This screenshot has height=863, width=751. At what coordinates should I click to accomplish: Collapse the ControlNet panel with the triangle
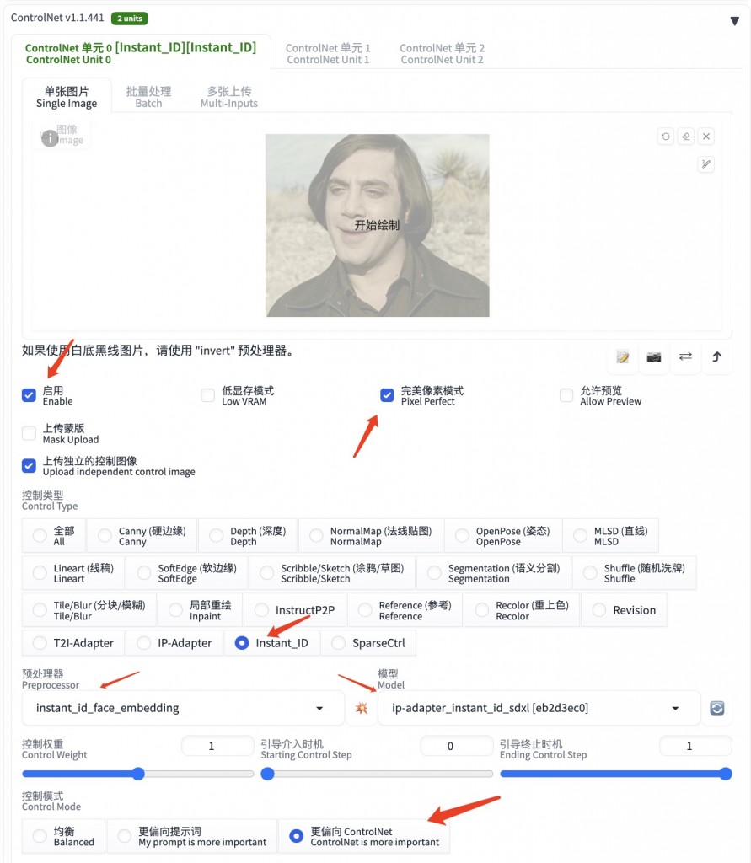tap(734, 21)
